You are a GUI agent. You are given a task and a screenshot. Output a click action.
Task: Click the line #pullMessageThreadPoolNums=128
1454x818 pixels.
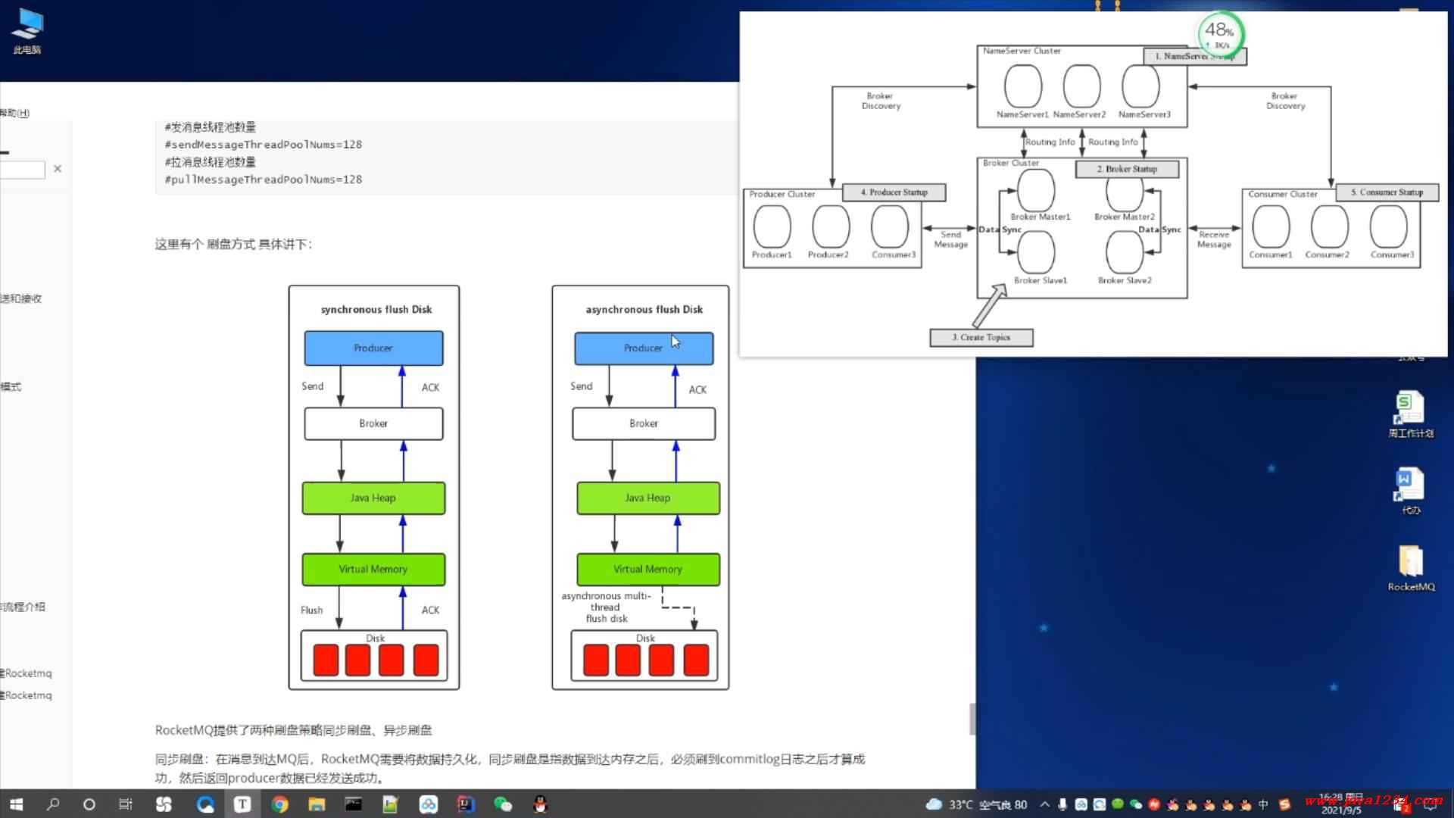click(x=264, y=180)
